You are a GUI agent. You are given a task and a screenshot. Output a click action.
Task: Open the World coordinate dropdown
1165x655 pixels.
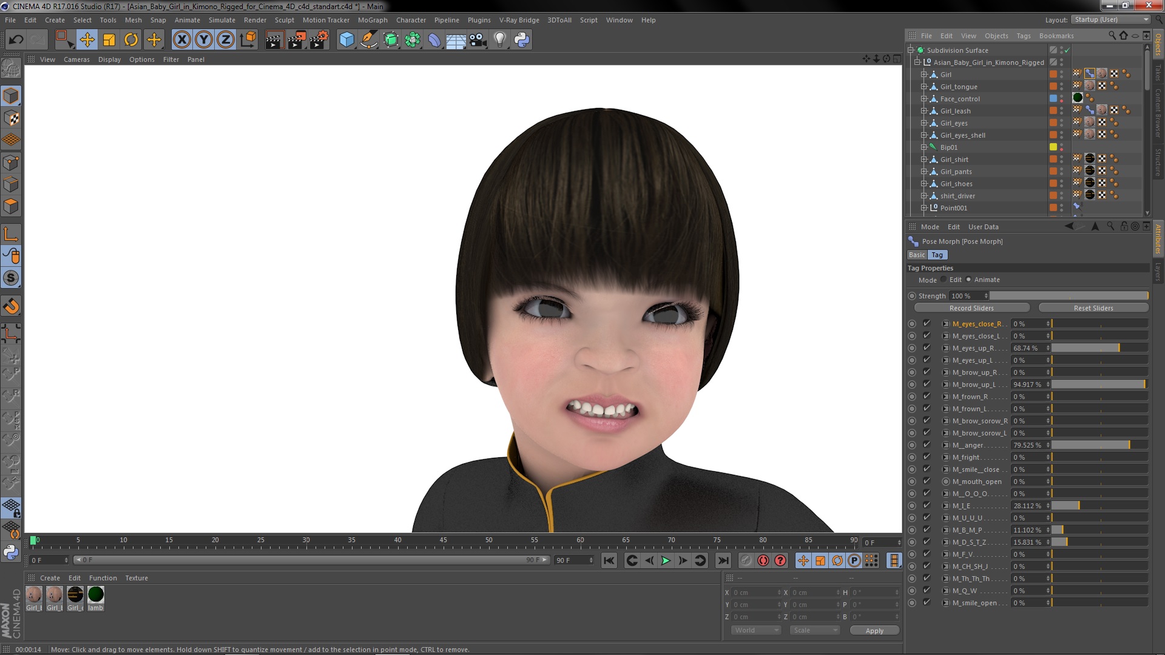point(756,631)
